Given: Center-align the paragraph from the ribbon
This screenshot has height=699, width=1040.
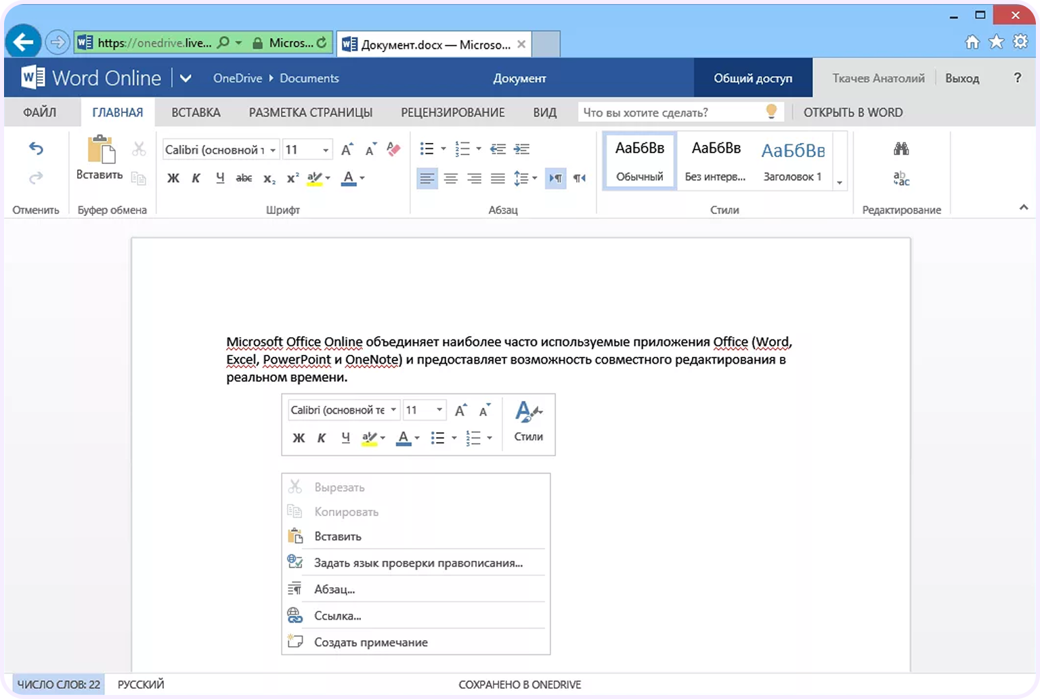Looking at the screenshot, I should coord(451,179).
